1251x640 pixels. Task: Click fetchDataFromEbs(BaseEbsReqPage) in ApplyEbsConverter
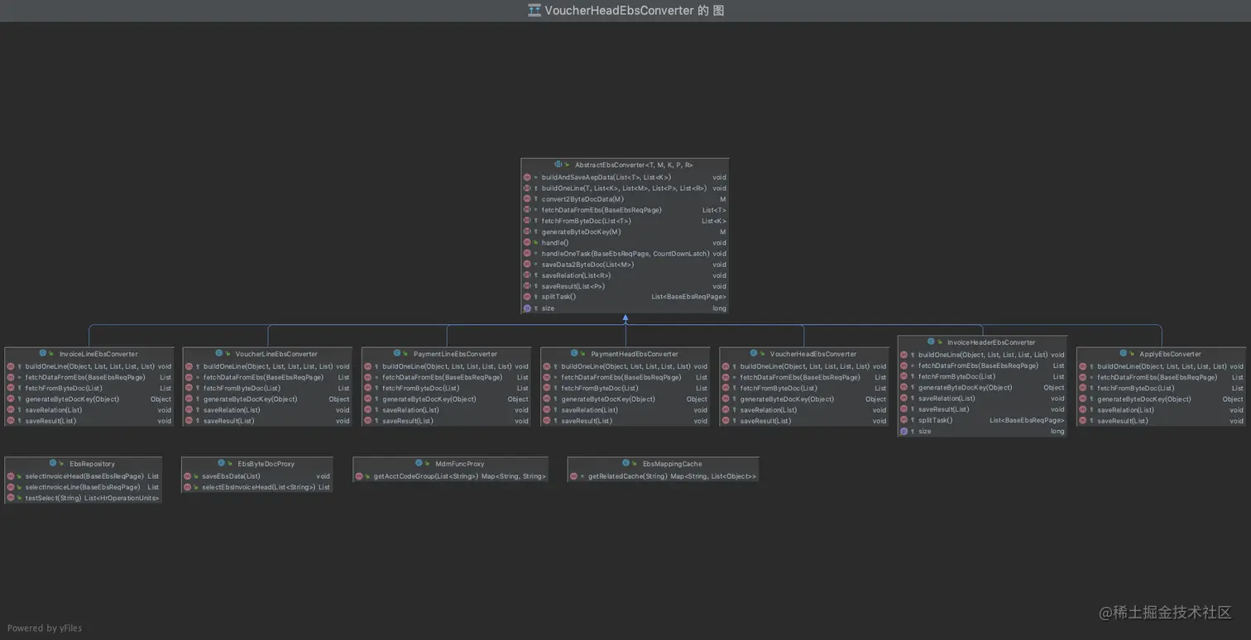(x=1157, y=377)
